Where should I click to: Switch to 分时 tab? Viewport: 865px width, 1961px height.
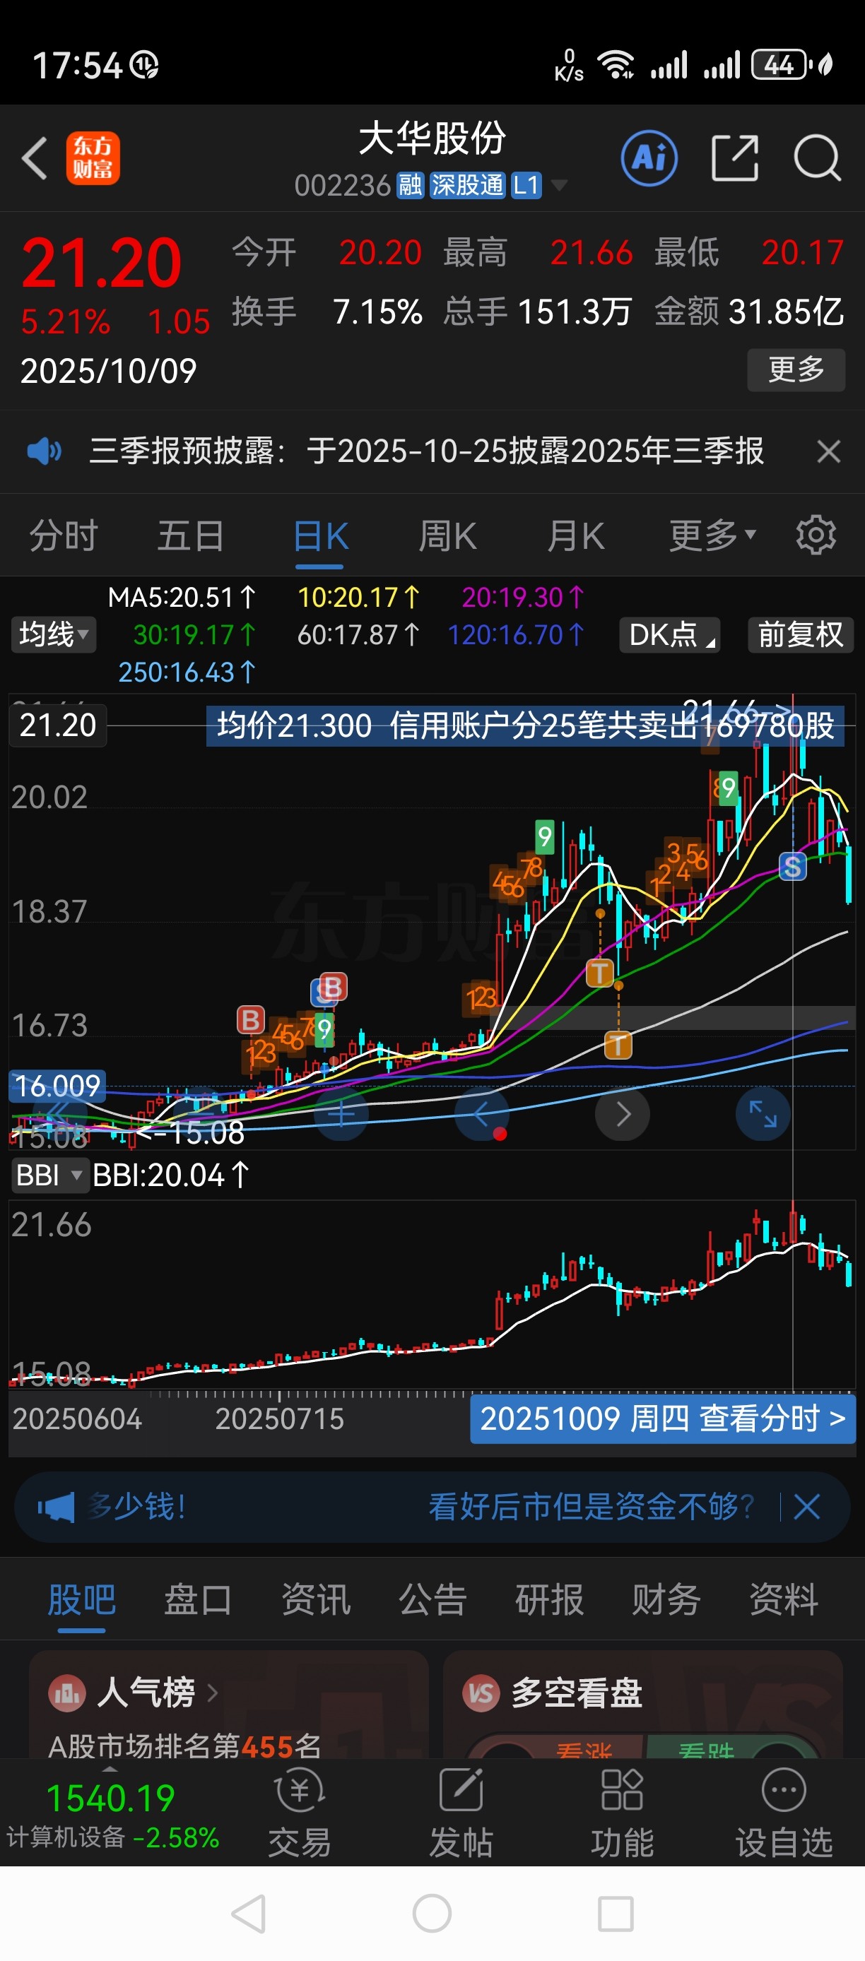coord(64,535)
